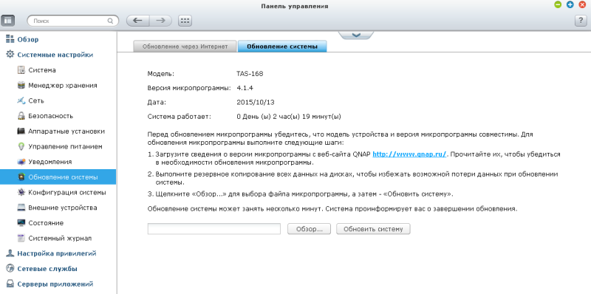Click the Менеджер хранения disk icon
591x294 pixels.
coord(21,85)
